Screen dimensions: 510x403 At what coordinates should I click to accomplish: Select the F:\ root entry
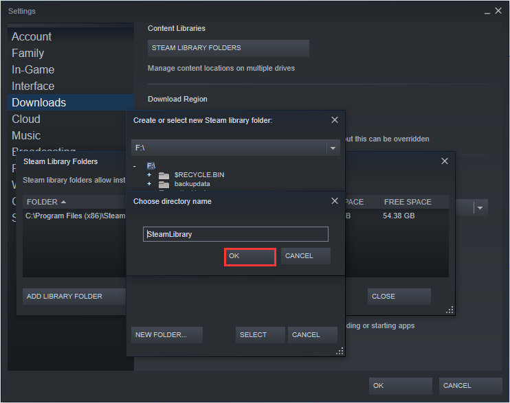click(x=151, y=166)
